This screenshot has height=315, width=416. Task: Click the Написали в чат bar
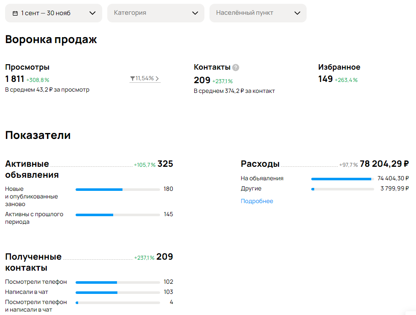118,293
